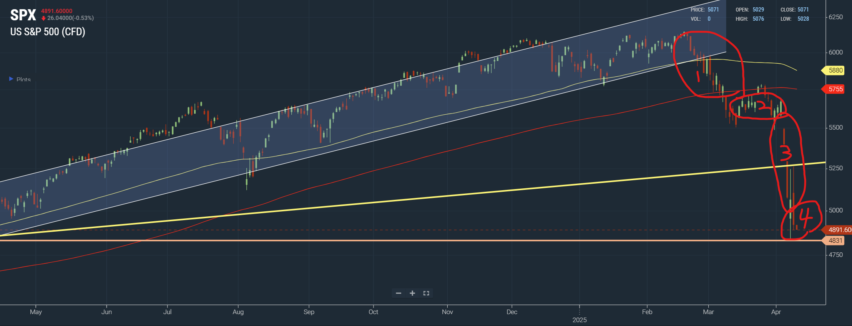The image size is (852, 326).
Task: Click the 6250 price axis label
Action: pos(835,17)
